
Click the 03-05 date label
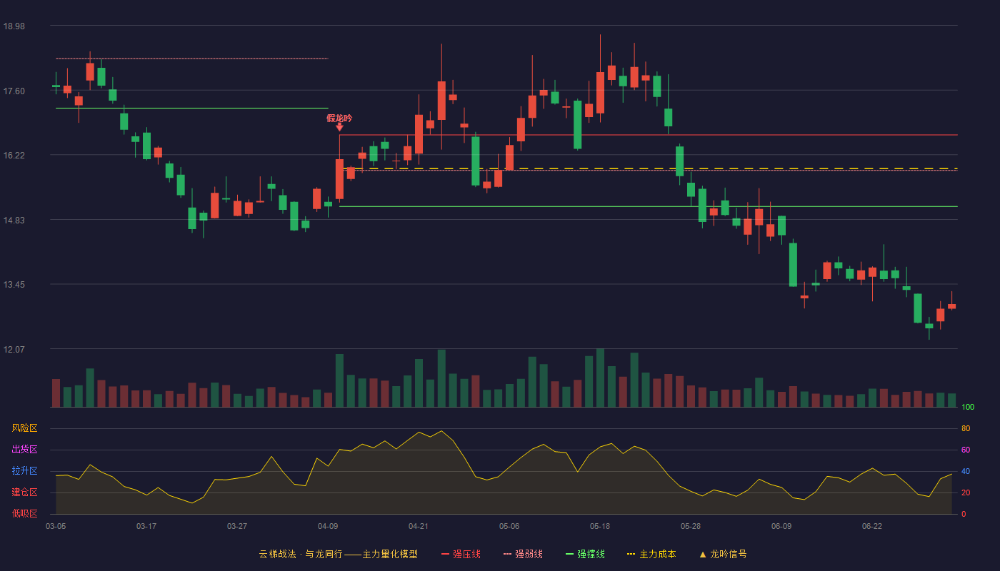click(56, 526)
